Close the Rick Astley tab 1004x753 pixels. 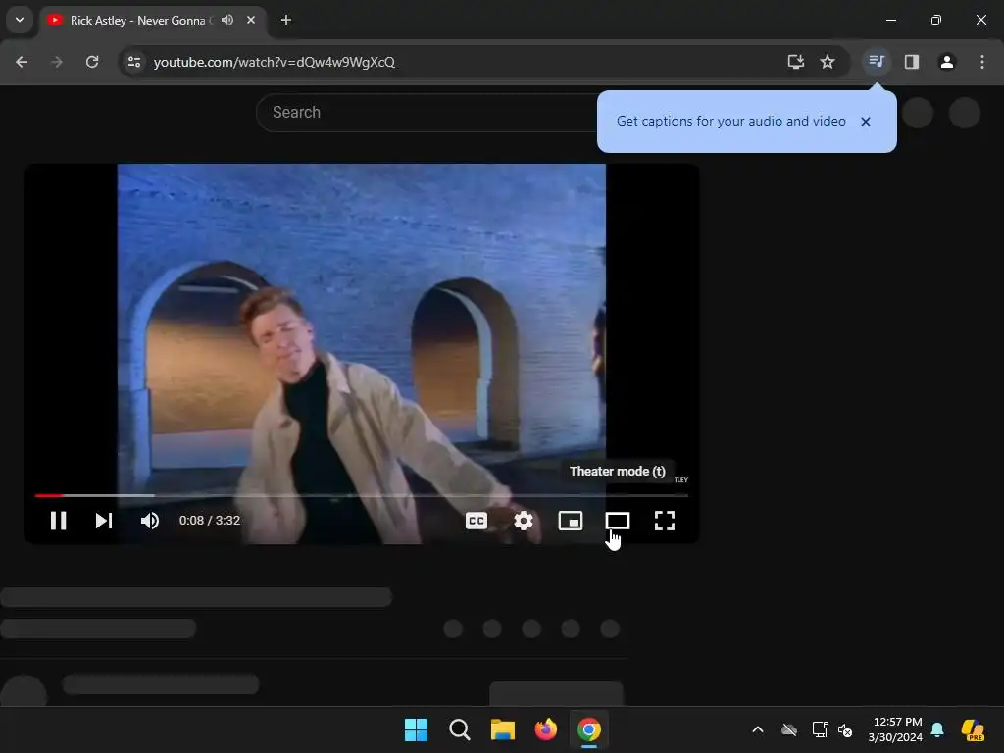click(x=251, y=20)
